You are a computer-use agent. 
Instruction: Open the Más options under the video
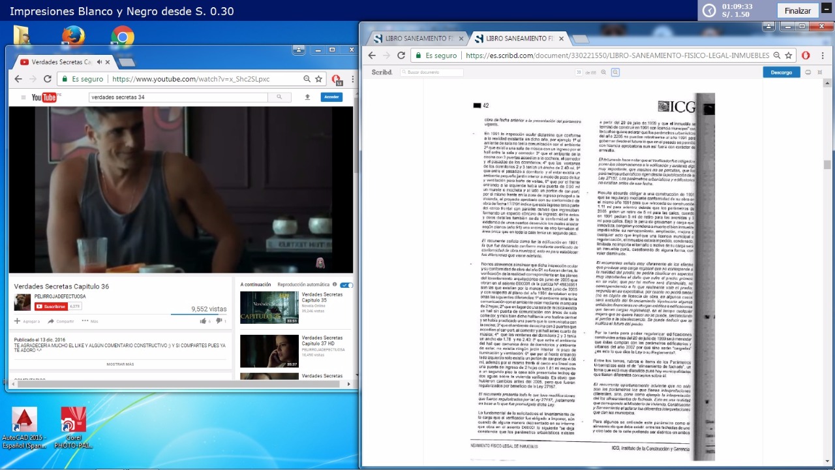(x=89, y=321)
